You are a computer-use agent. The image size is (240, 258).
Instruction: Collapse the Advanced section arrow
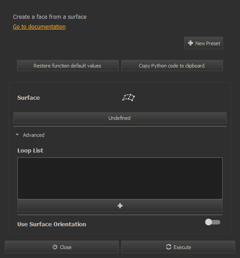17,135
